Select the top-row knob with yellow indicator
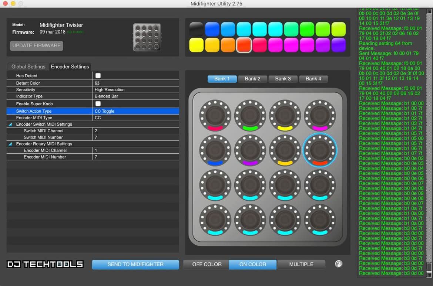The width and height of the screenshot is (433, 286). 285,115
